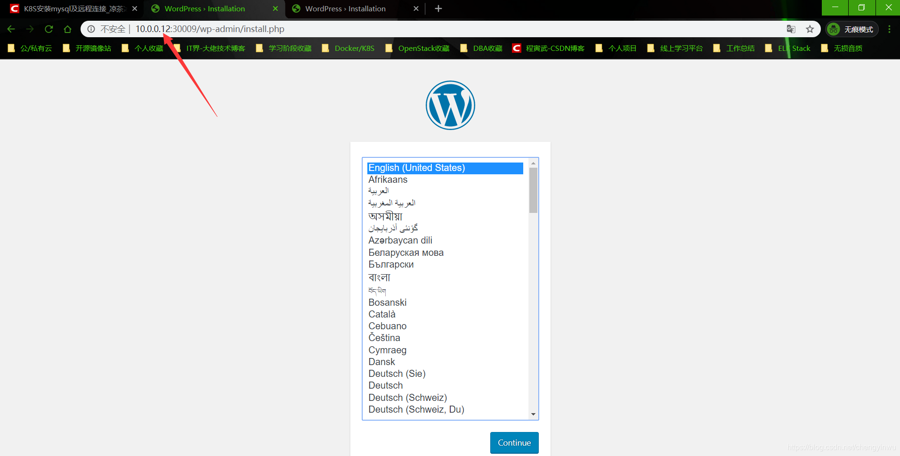Open a new tab with plus button
Screen dimensions: 900x456
pos(438,8)
